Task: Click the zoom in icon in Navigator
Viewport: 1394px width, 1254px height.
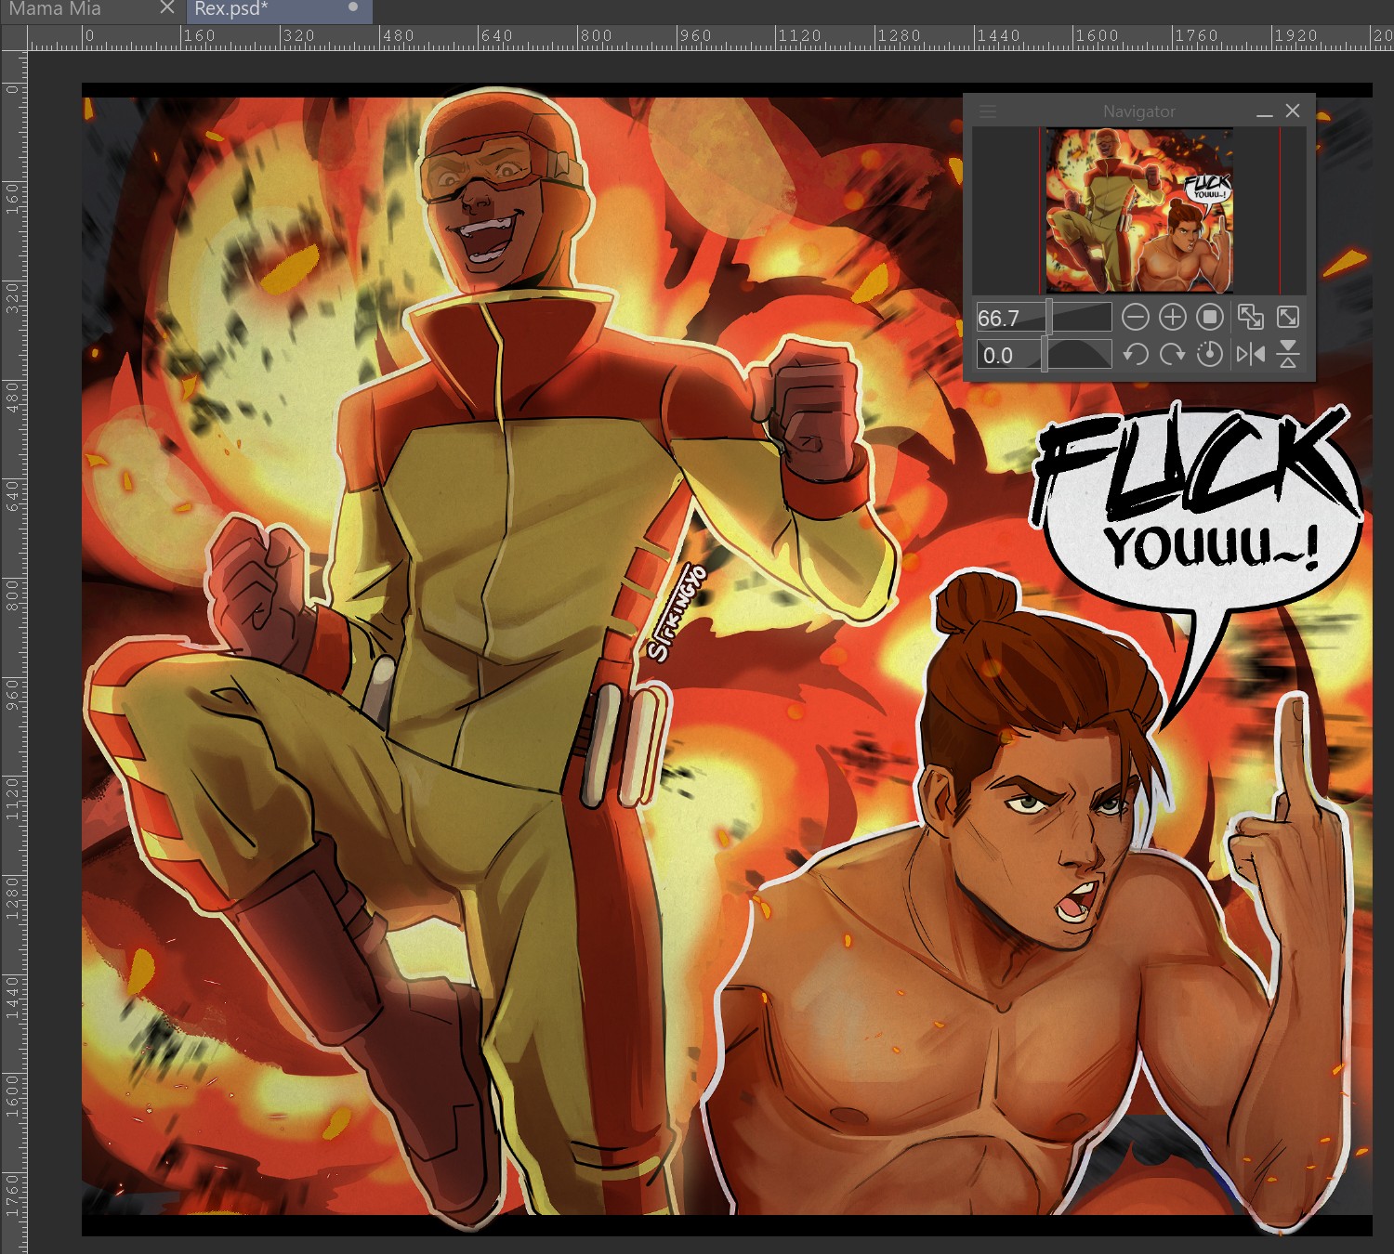Action: pyautogui.click(x=1173, y=318)
